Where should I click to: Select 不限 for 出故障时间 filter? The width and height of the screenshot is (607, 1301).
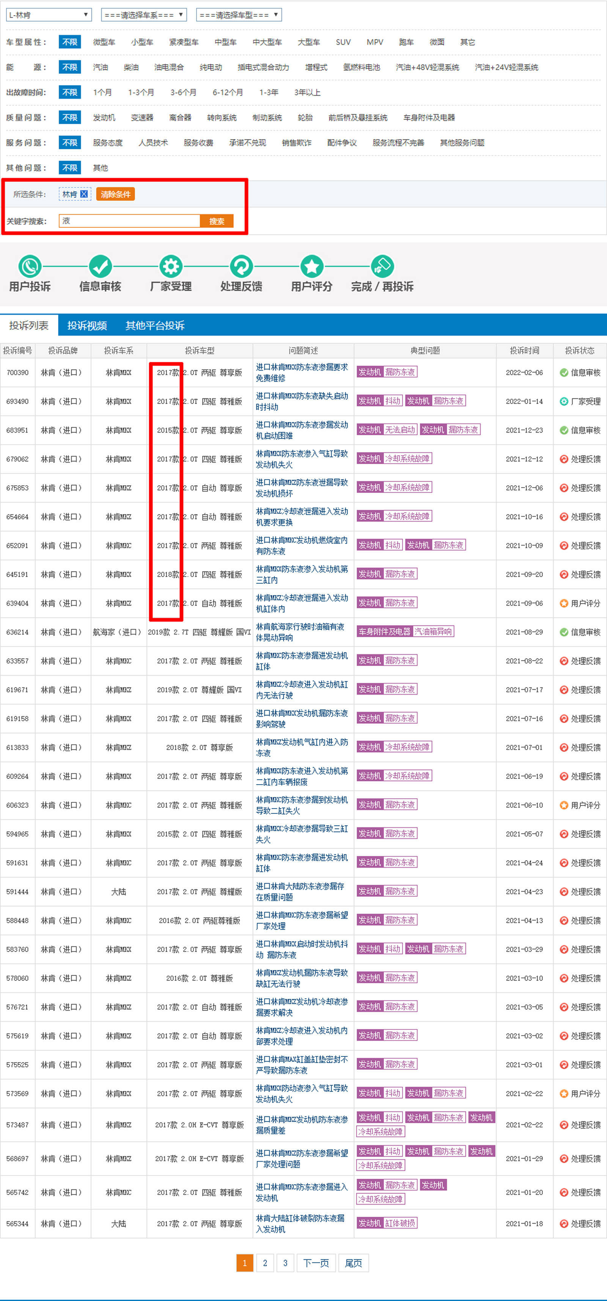click(70, 92)
